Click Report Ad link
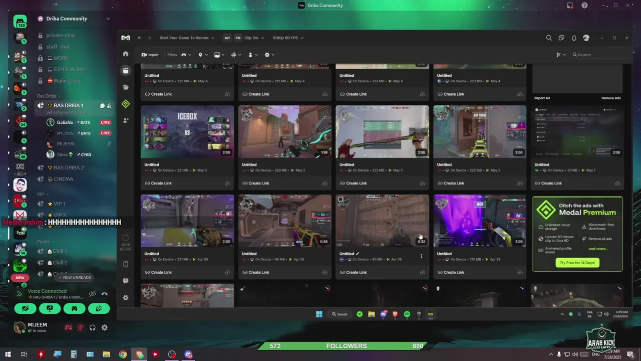641x361 pixels. [542, 98]
